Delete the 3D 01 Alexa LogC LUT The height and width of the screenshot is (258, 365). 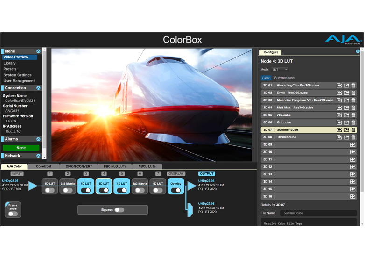353,86
